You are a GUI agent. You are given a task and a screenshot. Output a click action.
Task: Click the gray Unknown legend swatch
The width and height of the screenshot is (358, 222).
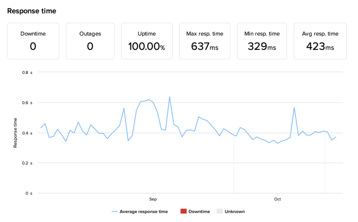[220, 211]
